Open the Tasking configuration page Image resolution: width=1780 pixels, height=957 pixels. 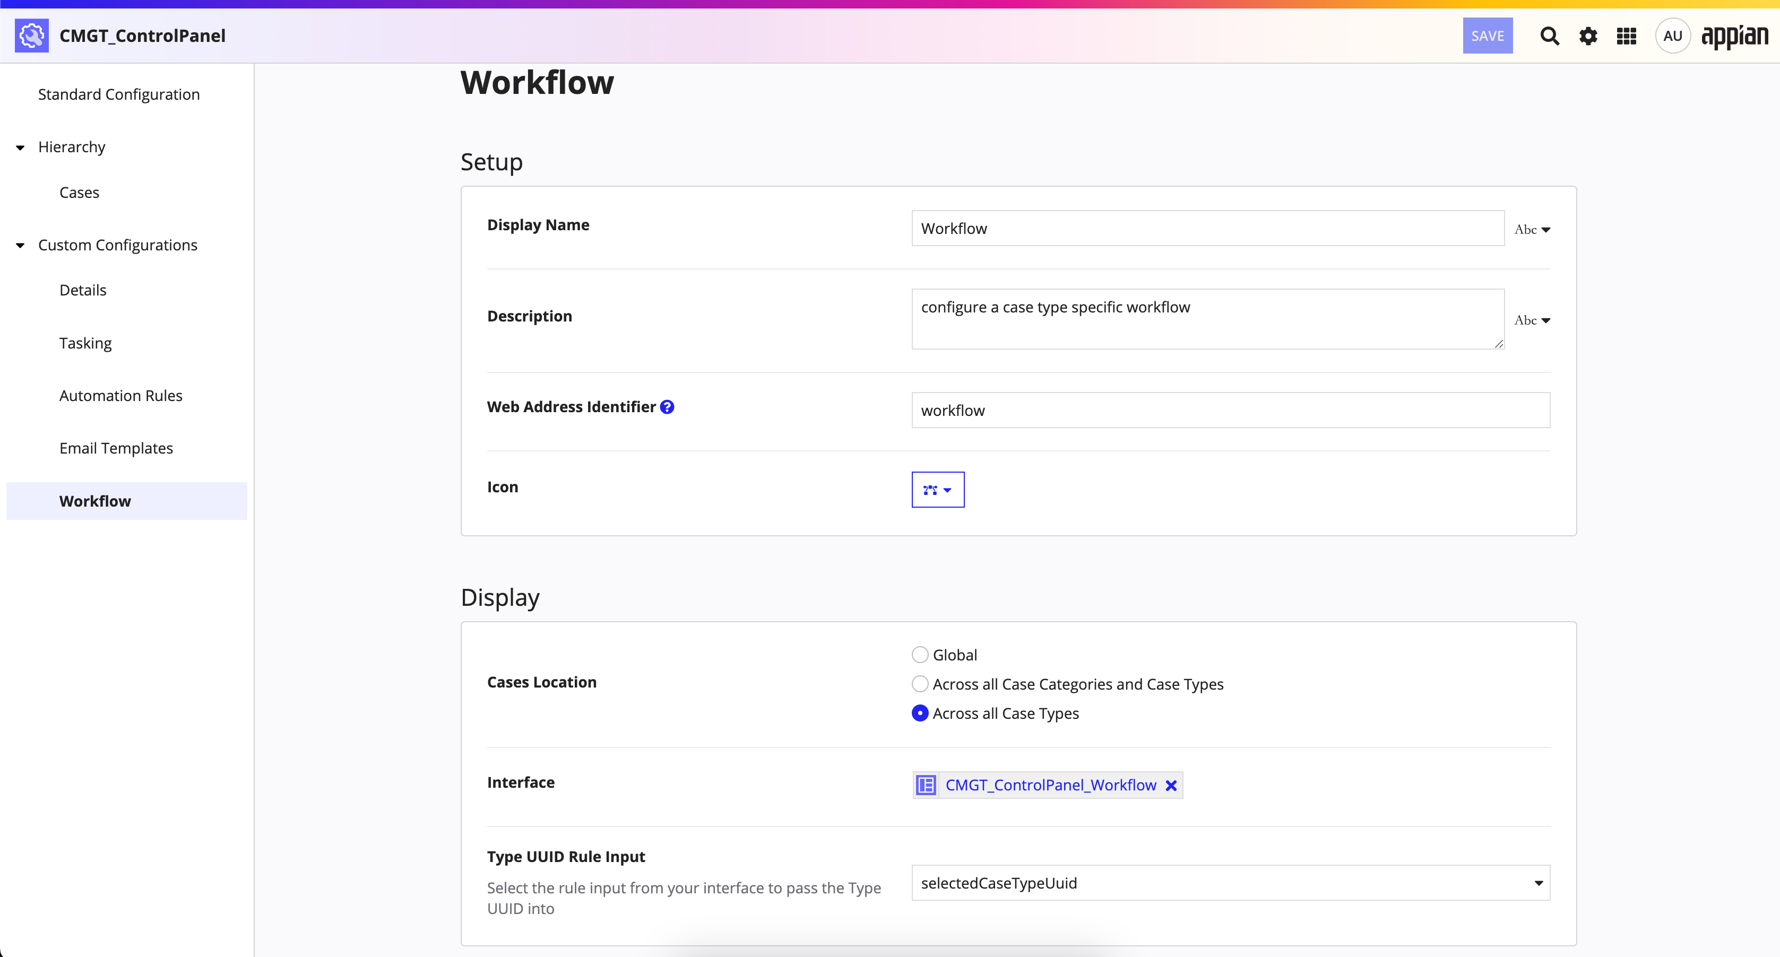pyautogui.click(x=85, y=343)
